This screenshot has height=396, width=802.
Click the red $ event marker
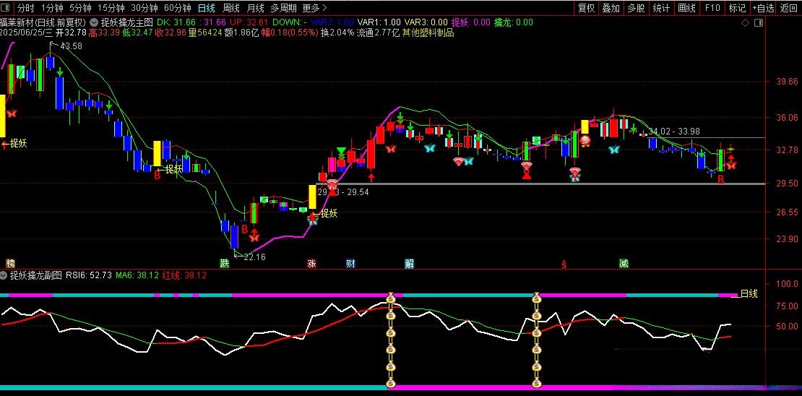pyautogui.click(x=564, y=264)
